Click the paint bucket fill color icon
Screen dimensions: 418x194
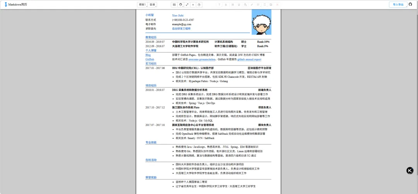tap(245, 5)
